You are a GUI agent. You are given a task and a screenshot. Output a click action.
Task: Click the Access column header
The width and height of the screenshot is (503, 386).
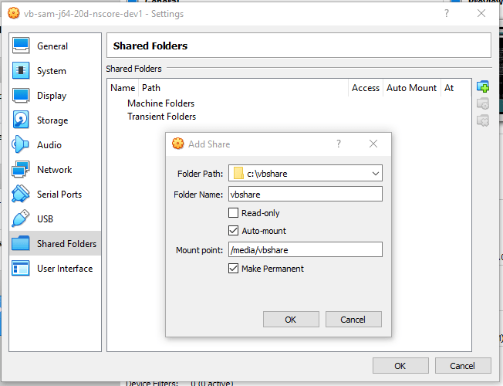(x=366, y=88)
